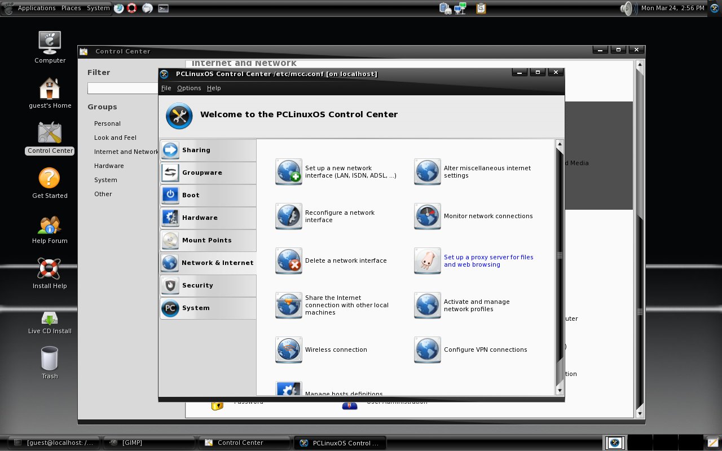
Task: Select the Install Help desktop icon
Action: point(50,273)
